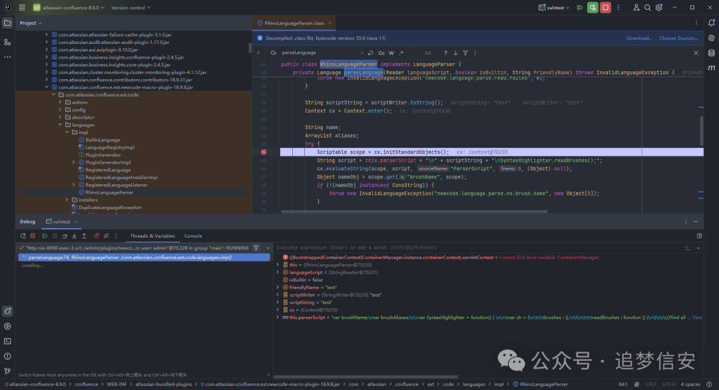
Task: Expand the find bar replace chevron
Action: click(x=258, y=53)
